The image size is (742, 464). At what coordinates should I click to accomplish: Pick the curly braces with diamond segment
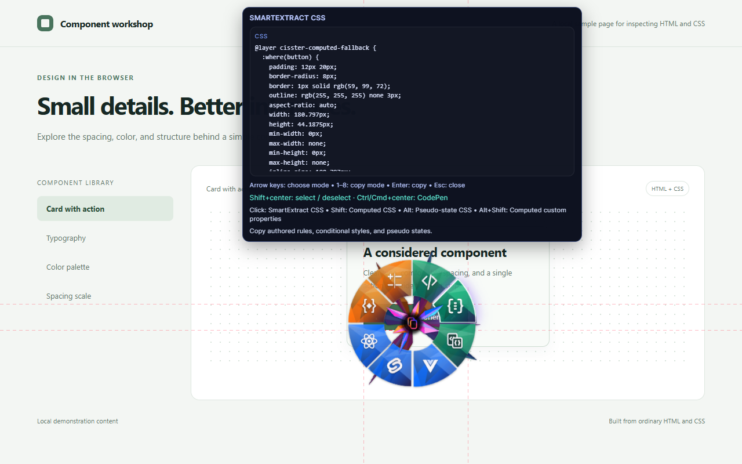point(369,306)
